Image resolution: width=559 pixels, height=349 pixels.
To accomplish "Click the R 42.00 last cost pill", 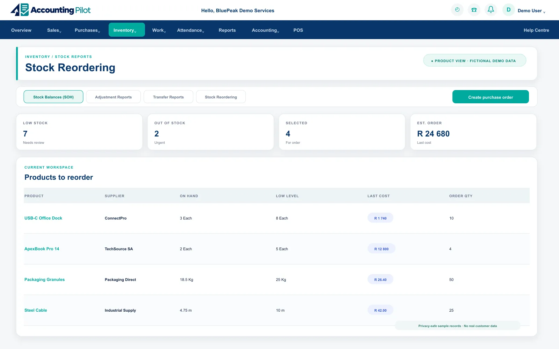I will (x=380, y=310).
